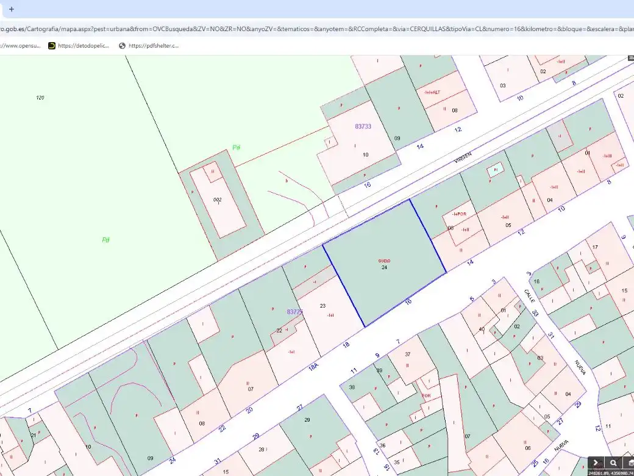The height and width of the screenshot is (476, 634).
Task: Click the CALLE street label
Action: 529,296
